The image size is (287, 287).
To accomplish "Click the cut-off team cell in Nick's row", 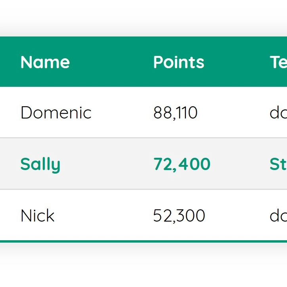I will 278,215.
